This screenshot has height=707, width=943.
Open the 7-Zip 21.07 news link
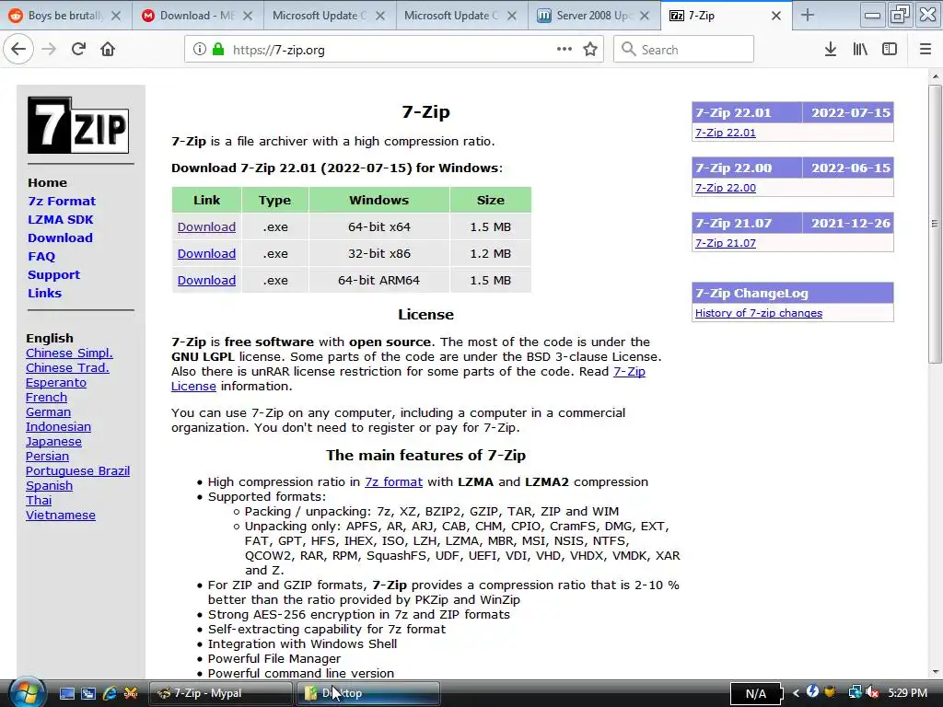[726, 243]
